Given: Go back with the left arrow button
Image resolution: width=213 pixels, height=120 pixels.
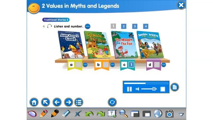Looking at the screenshot, I should pos(57,102).
